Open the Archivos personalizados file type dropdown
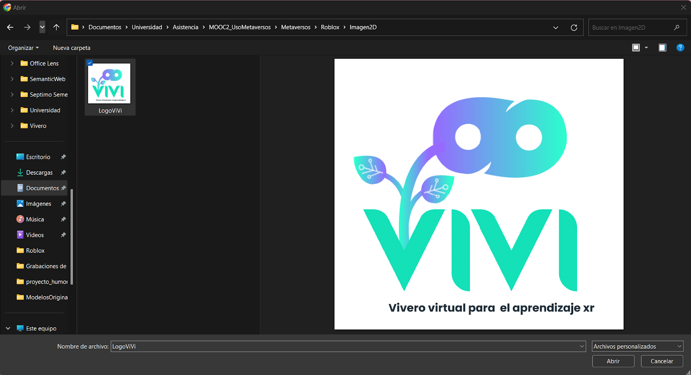 point(637,347)
